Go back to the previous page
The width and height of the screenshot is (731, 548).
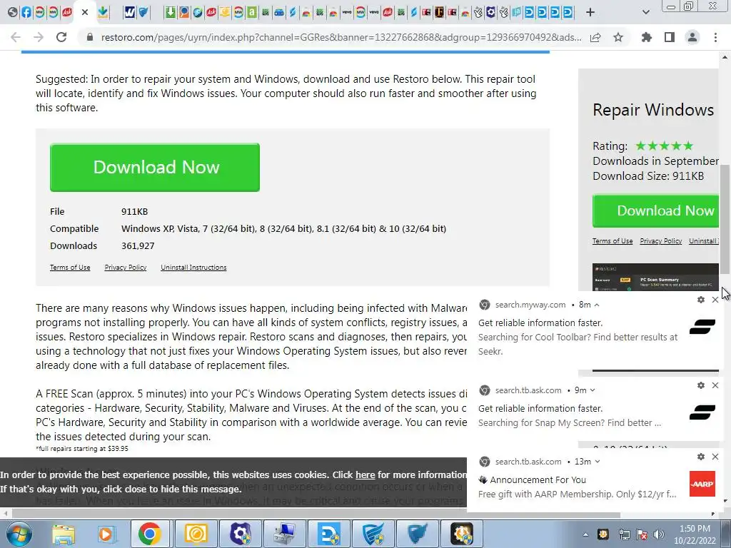point(16,37)
